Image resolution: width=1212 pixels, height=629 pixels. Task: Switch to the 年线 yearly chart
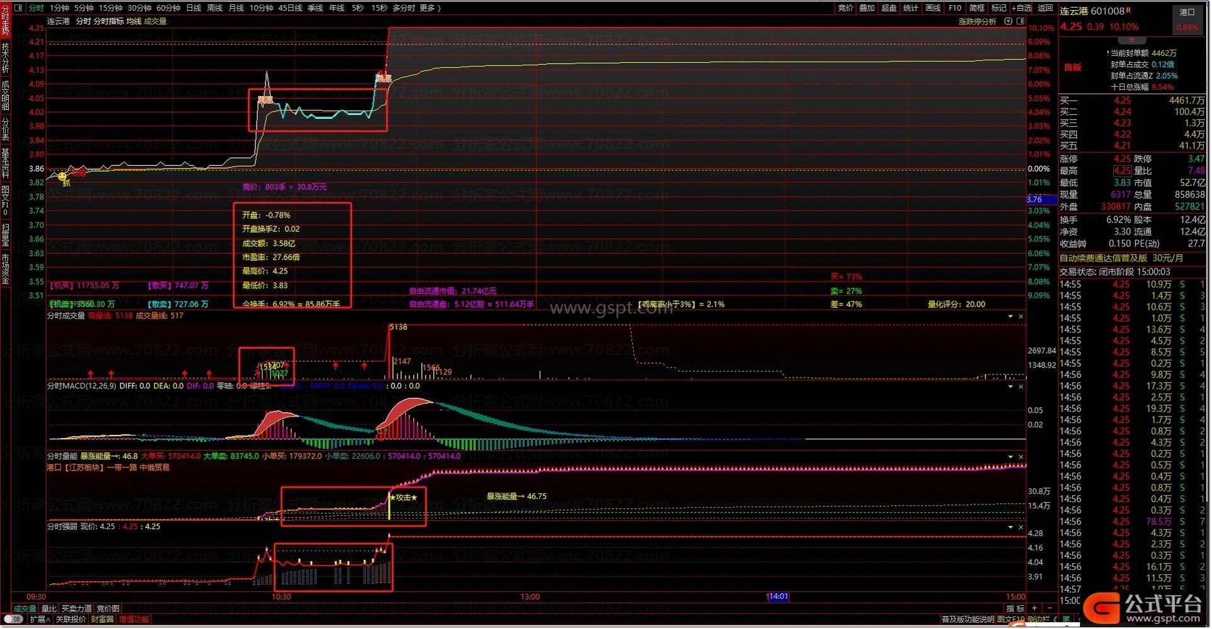[337, 8]
